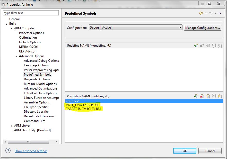Open Show advanced settings link
Viewport: 227px width, 159px height.
click(31, 151)
